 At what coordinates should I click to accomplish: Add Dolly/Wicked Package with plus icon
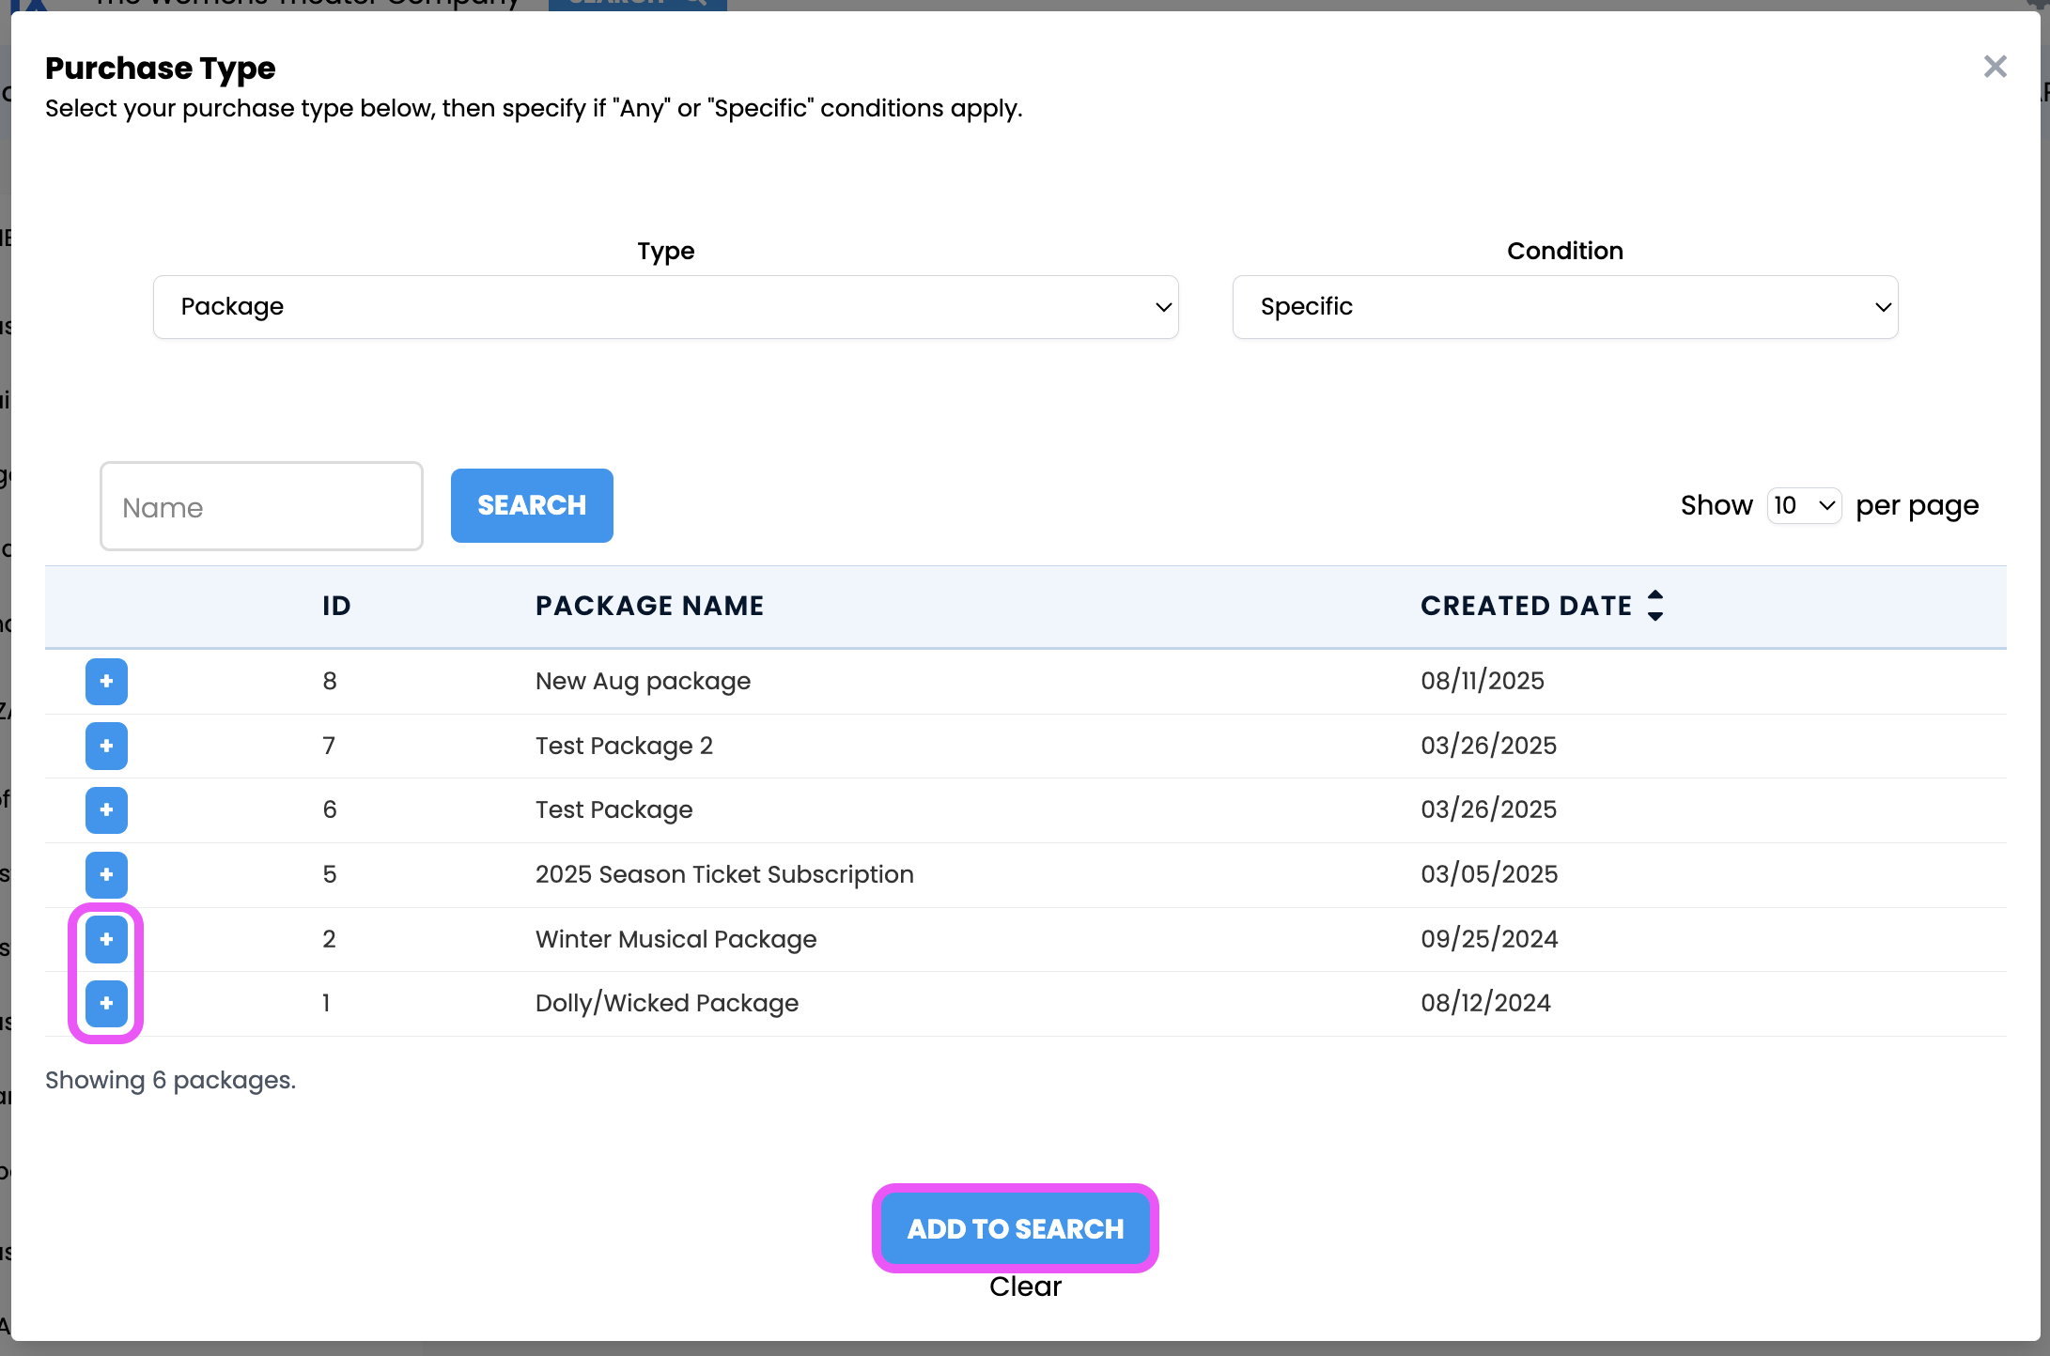(x=106, y=1003)
